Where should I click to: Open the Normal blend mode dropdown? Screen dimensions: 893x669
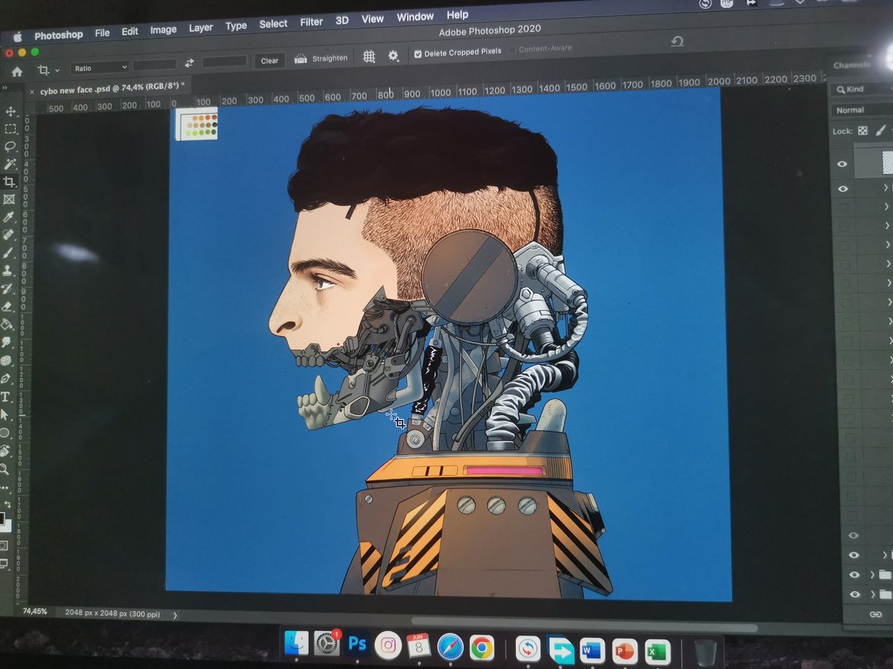pyautogui.click(x=863, y=110)
